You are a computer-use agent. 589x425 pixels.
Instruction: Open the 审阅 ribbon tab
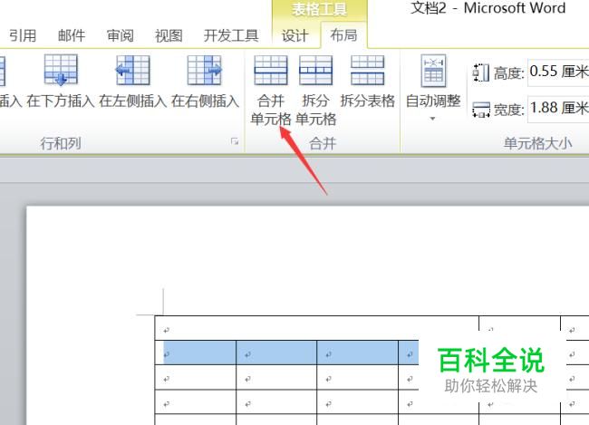pos(121,35)
